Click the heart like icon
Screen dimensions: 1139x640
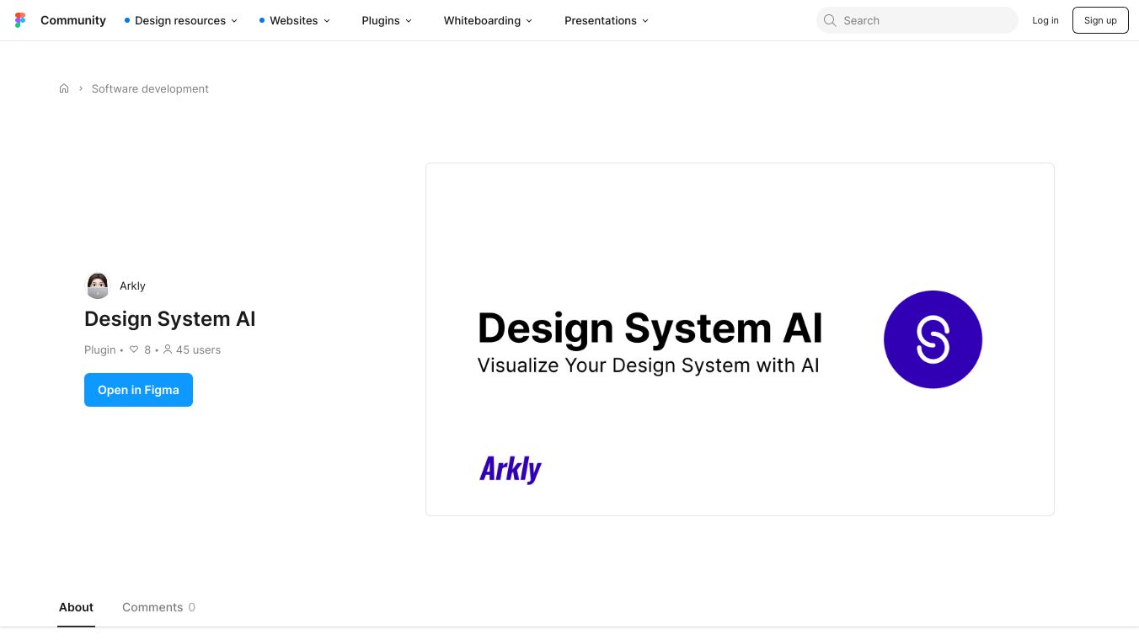134,349
